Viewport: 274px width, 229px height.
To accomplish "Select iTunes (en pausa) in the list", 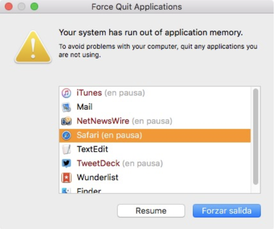I will (x=110, y=93).
